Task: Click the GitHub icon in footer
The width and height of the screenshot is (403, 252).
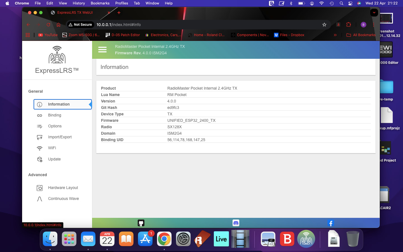Action: coord(141,223)
